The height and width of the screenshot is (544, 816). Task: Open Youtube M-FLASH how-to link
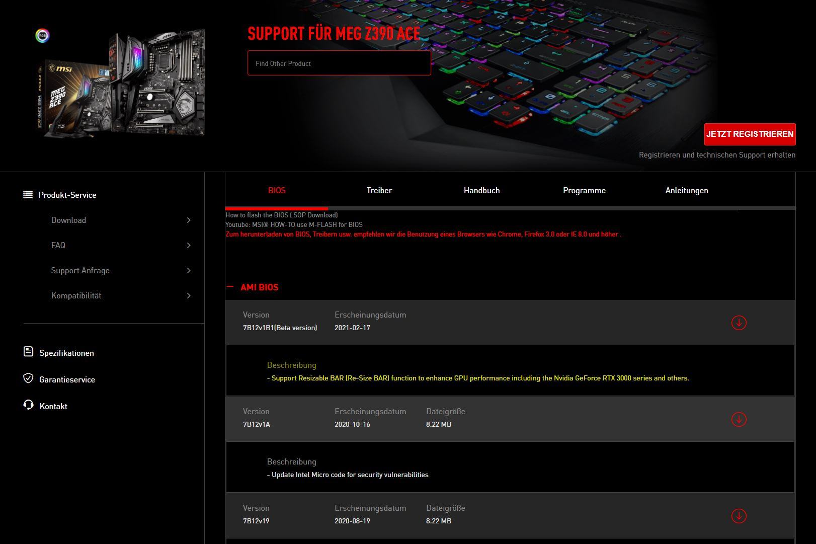(294, 224)
